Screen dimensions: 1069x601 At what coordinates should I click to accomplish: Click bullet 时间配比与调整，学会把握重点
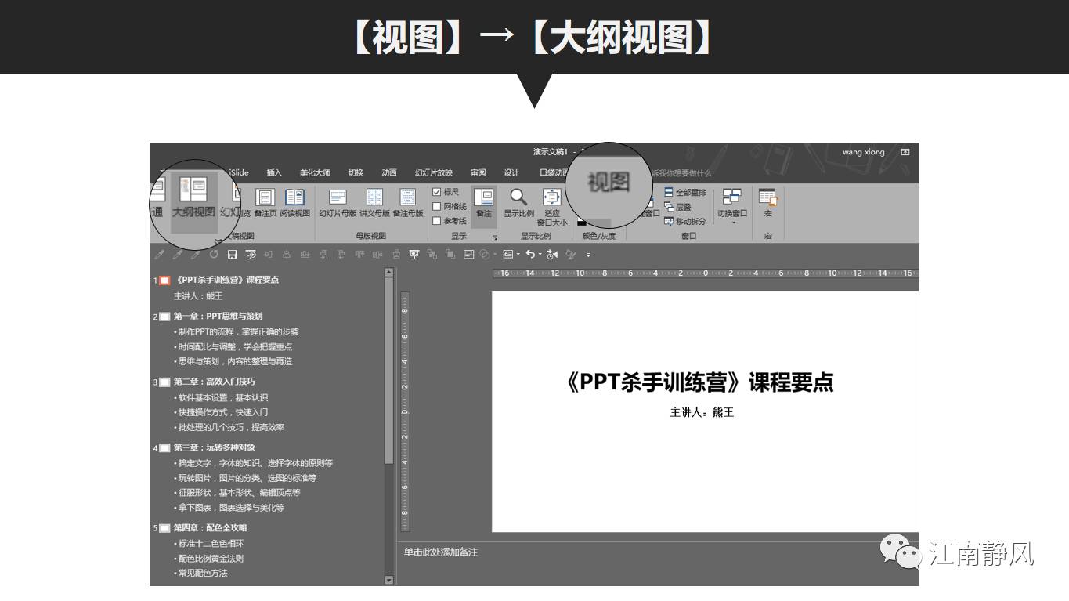233,346
